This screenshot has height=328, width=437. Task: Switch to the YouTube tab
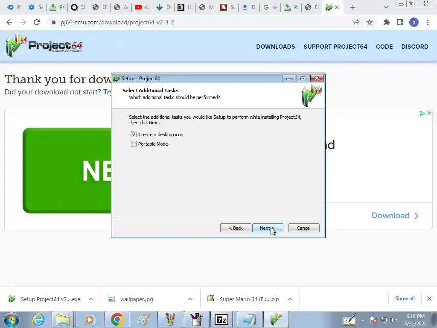[142, 7]
